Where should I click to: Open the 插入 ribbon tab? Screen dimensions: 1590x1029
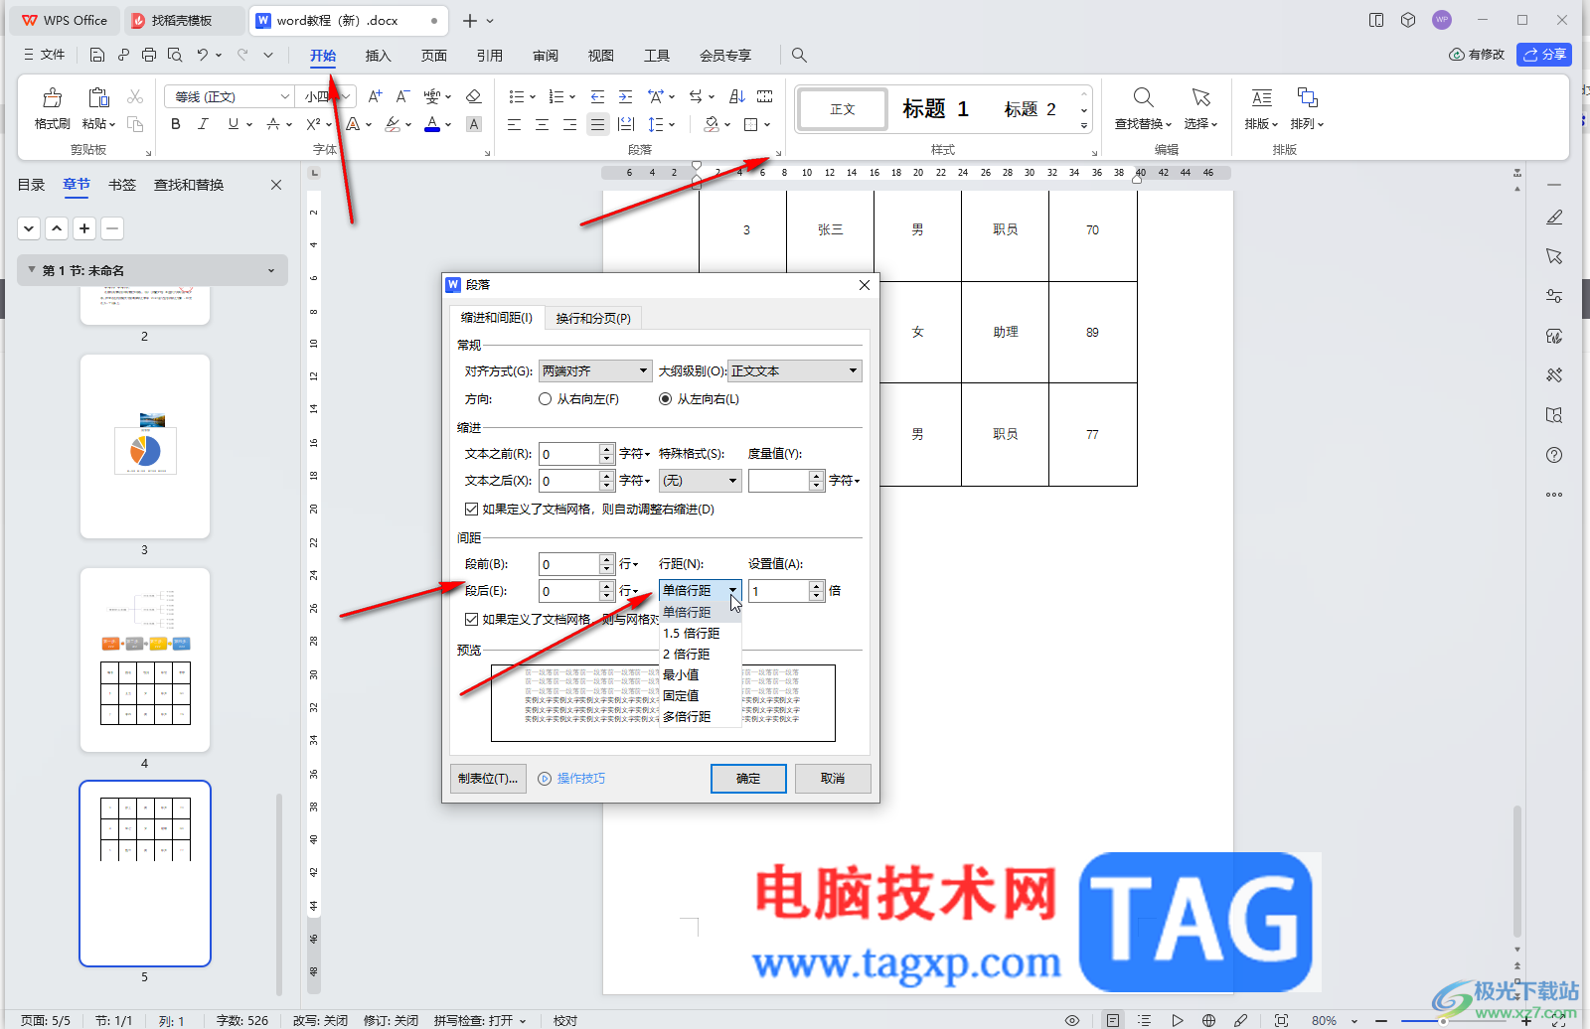379,56
